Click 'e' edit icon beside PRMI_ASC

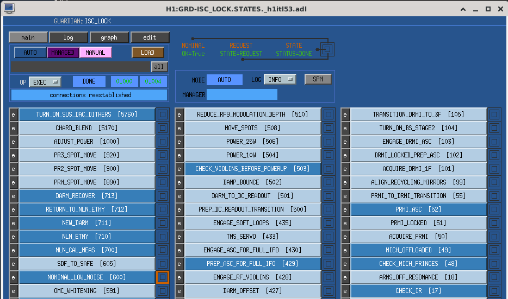tap(345, 209)
